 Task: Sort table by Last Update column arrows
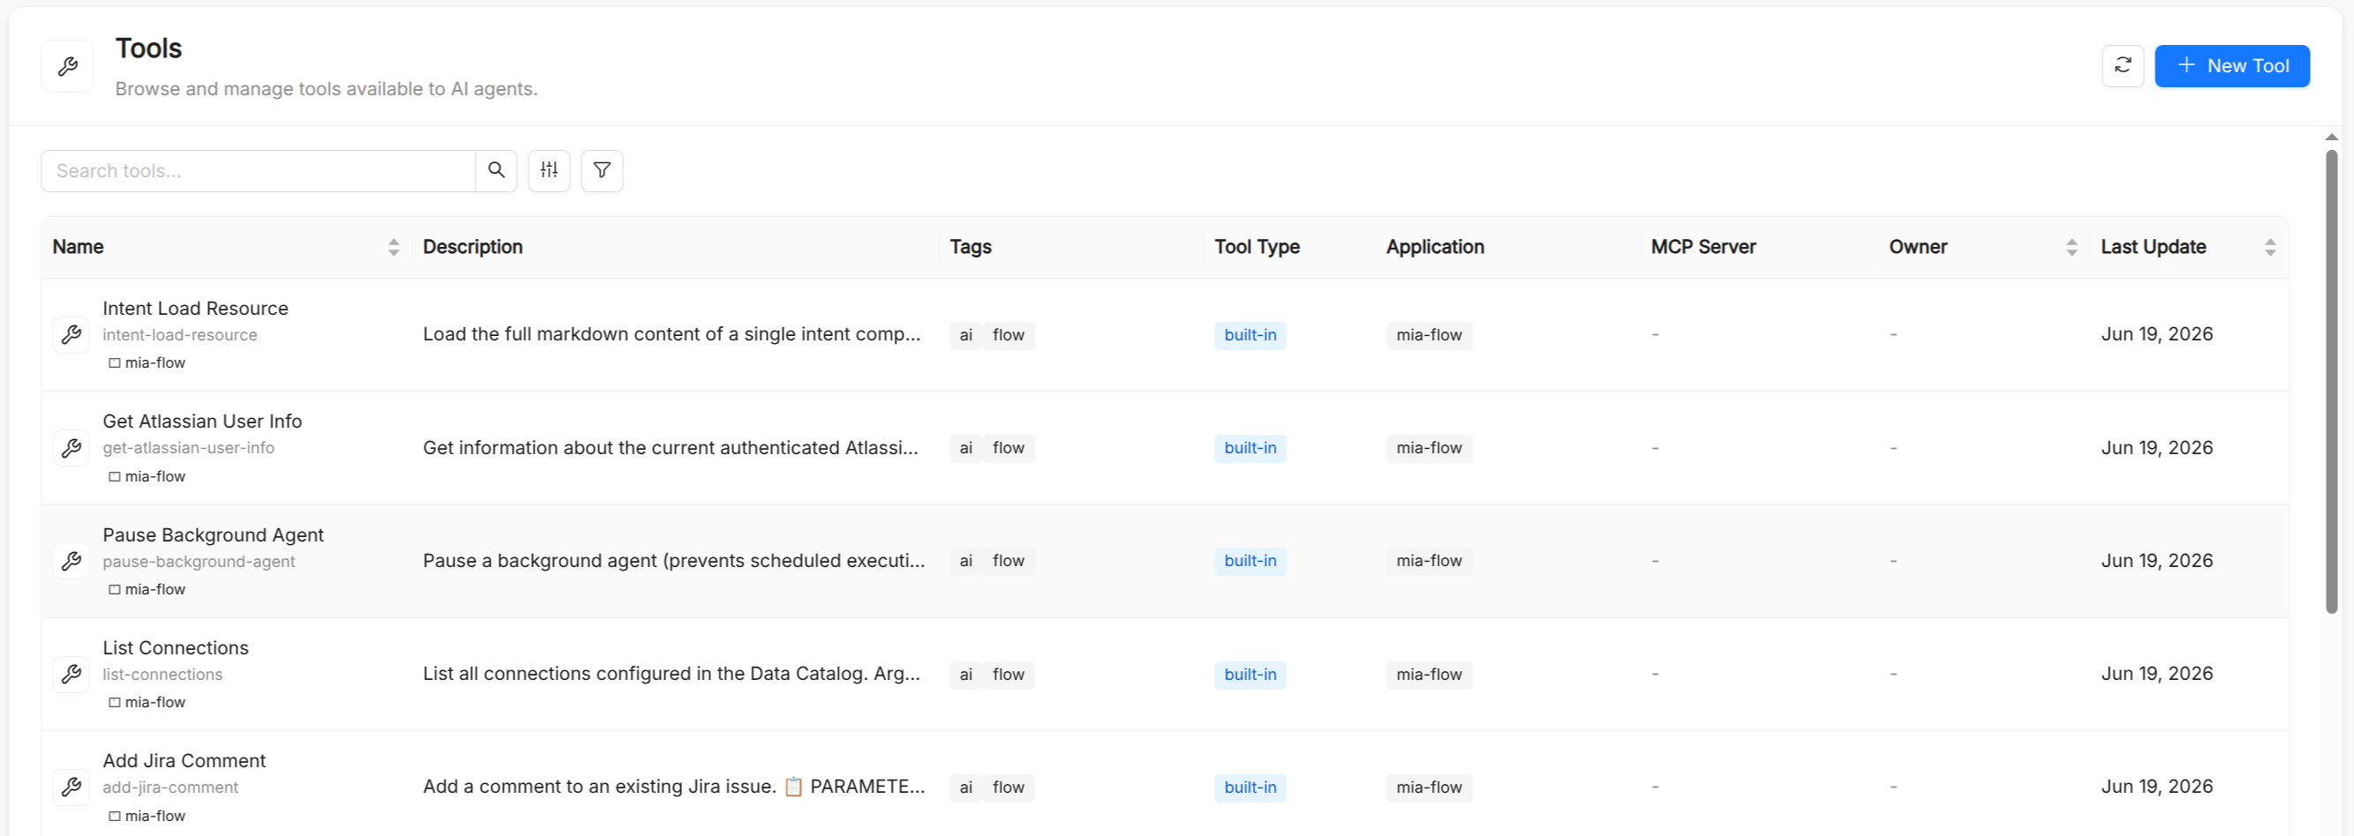[2270, 247]
